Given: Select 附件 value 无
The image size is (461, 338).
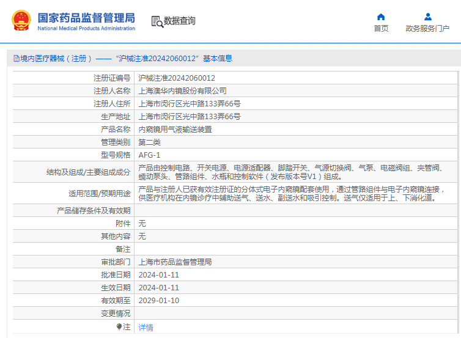Looking at the screenshot, I should [142, 223].
